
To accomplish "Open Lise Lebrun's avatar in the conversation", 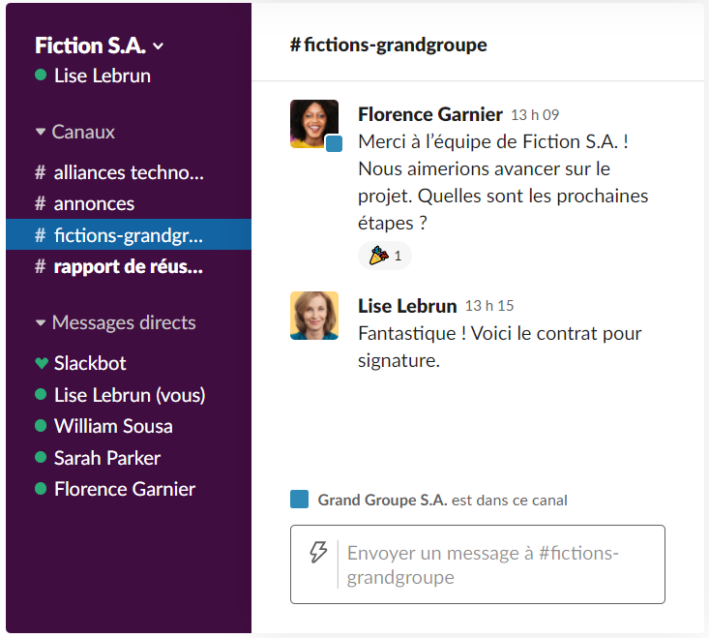I will pos(313,316).
